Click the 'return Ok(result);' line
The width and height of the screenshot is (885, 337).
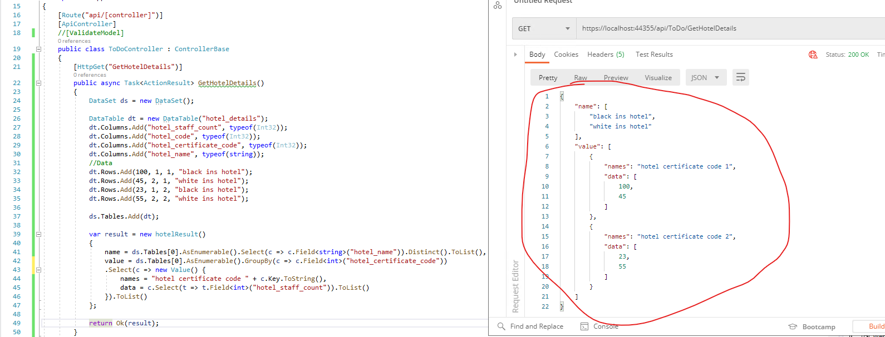[x=124, y=323]
